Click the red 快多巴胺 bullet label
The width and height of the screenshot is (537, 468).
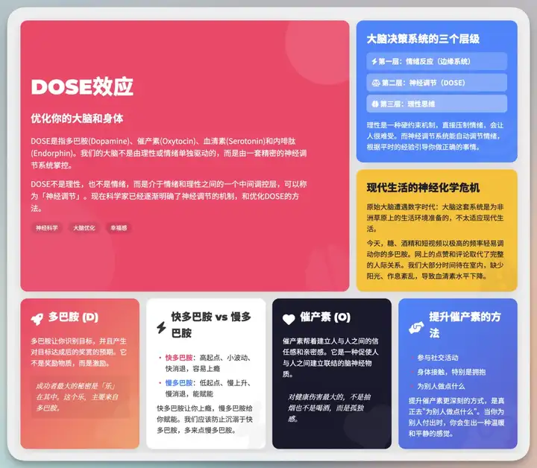coord(179,358)
